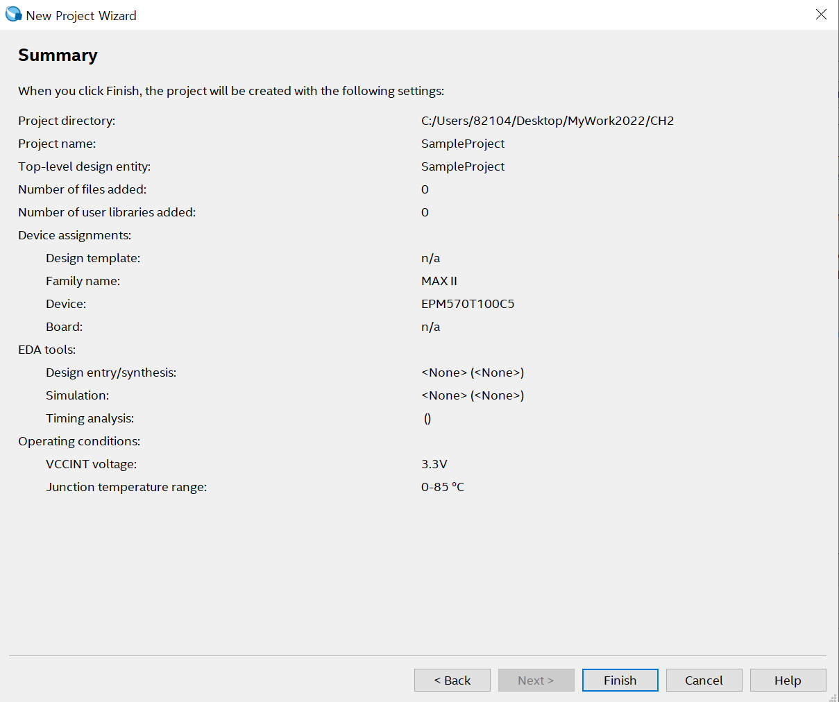Click the 'Device:' label
The width and height of the screenshot is (839, 702).
pos(66,304)
